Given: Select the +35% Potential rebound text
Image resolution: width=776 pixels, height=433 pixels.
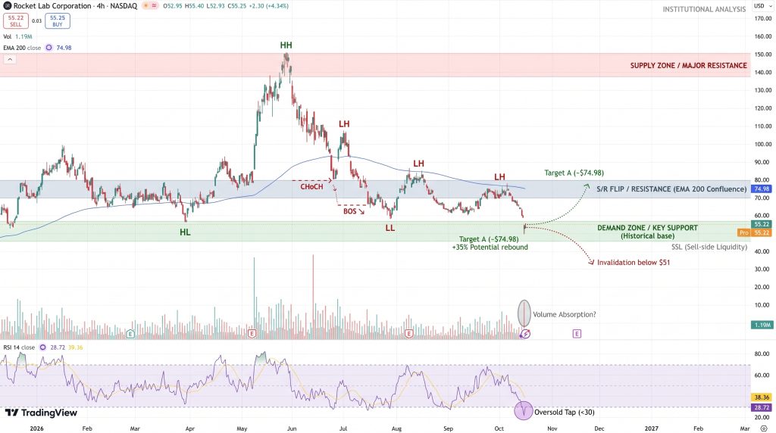Looking at the screenshot, I should click(490, 247).
